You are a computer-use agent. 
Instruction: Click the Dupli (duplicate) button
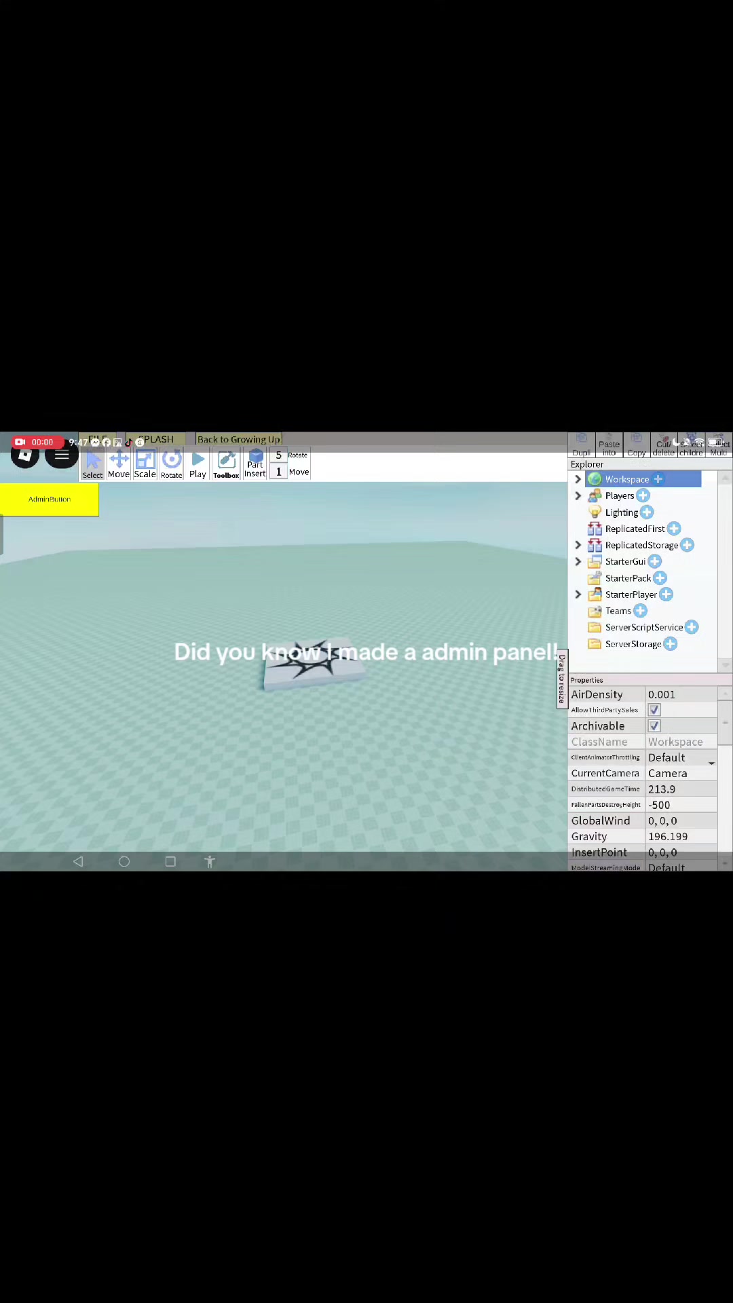(582, 445)
